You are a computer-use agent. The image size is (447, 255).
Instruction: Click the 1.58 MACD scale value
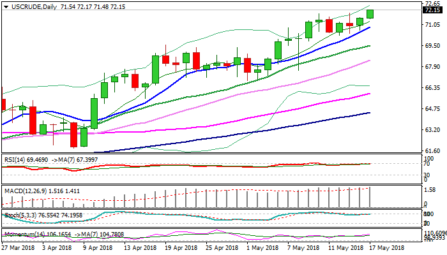[430, 189]
